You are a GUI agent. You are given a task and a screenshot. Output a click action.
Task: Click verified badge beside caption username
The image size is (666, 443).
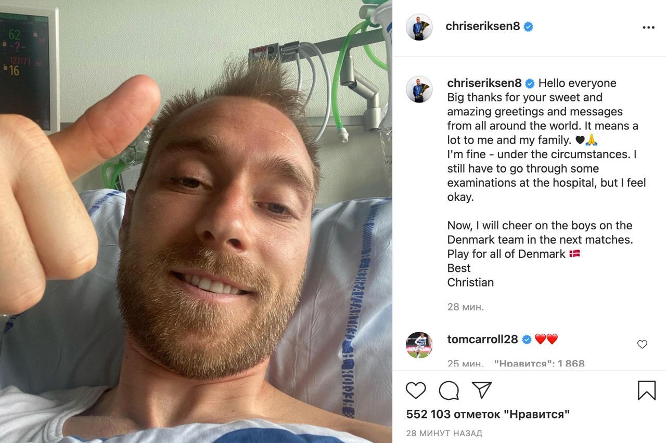(530, 83)
